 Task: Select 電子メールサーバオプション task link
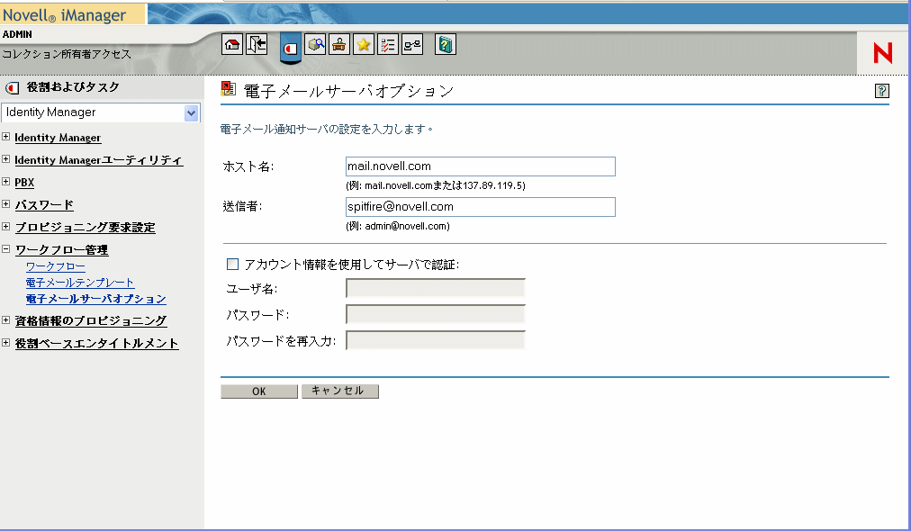(x=95, y=299)
